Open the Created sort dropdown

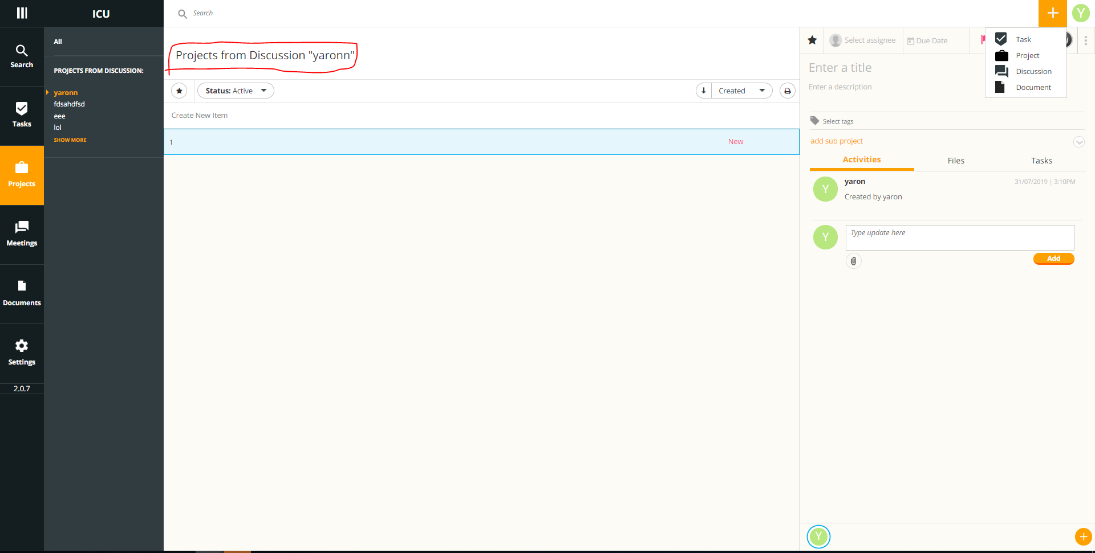click(741, 91)
